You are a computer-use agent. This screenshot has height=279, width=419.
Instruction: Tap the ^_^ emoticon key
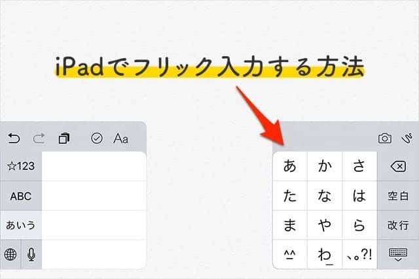(x=290, y=254)
